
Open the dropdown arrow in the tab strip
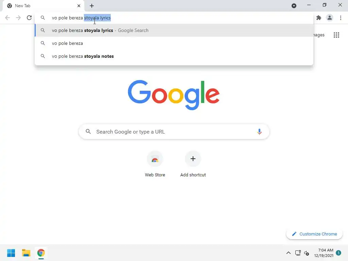pos(294,6)
